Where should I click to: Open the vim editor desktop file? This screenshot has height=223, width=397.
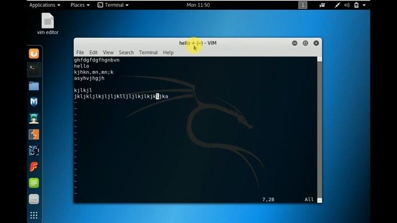point(48,24)
